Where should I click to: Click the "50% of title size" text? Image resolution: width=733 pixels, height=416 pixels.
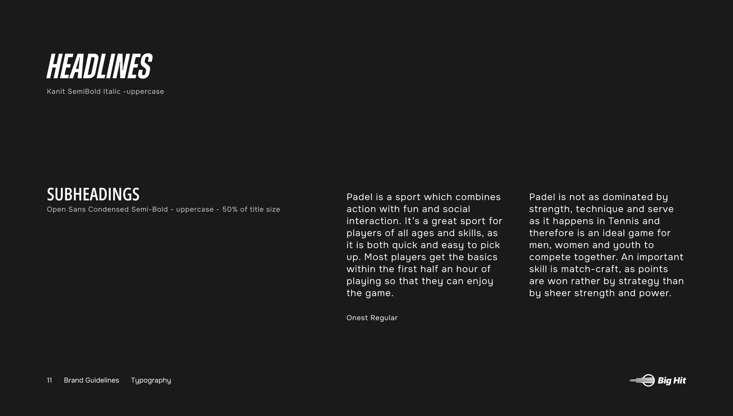click(251, 209)
